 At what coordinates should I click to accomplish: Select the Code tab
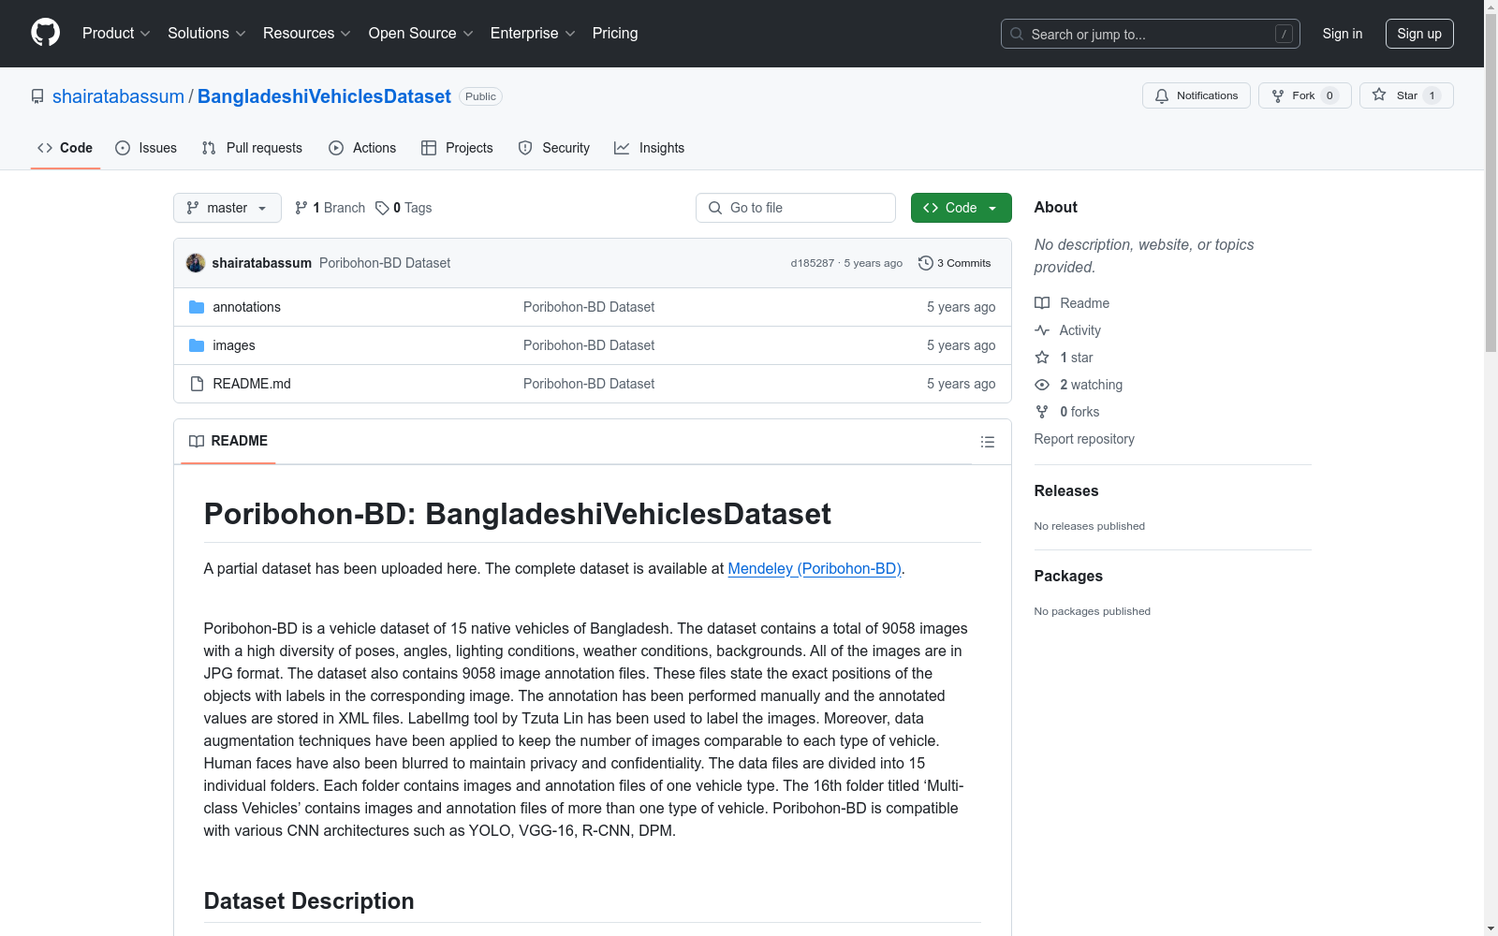click(65, 148)
